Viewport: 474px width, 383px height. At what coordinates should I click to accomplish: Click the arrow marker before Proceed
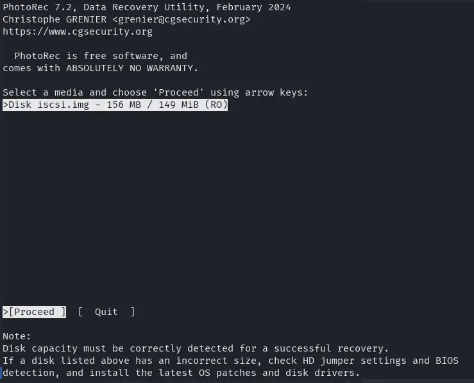pos(6,312)
